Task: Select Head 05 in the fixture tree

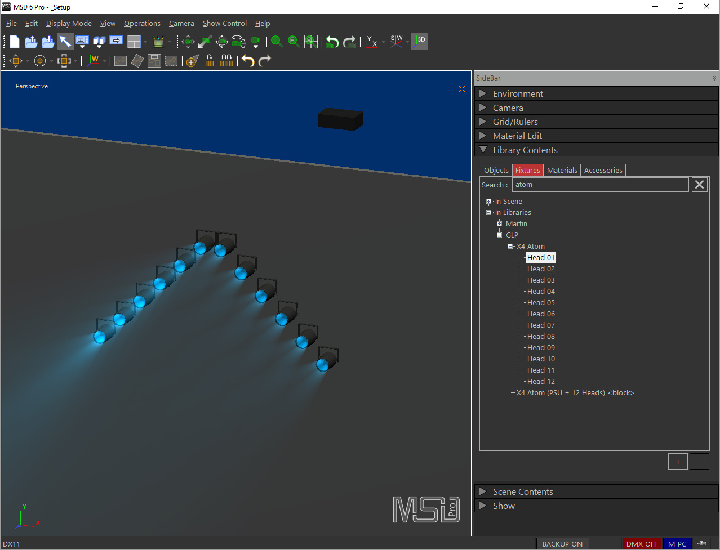Action: tap(541, 302)
